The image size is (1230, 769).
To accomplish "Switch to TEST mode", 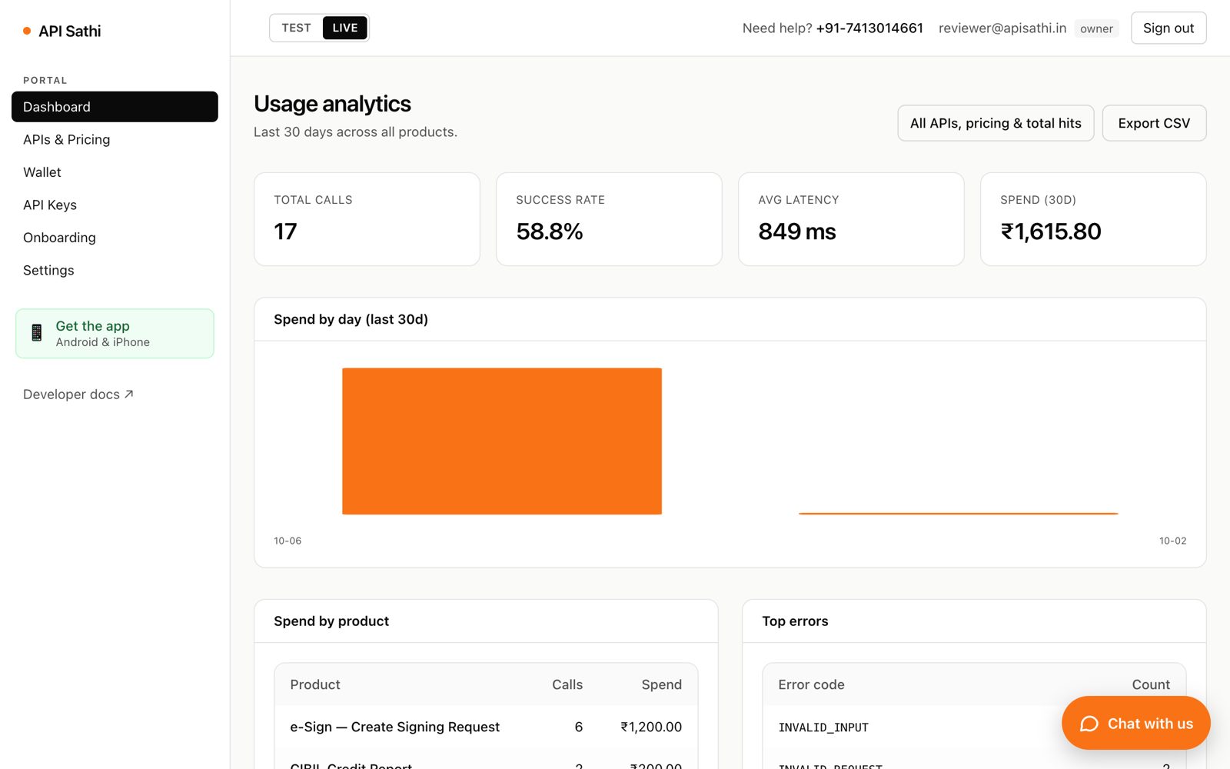I will point(296,28).
